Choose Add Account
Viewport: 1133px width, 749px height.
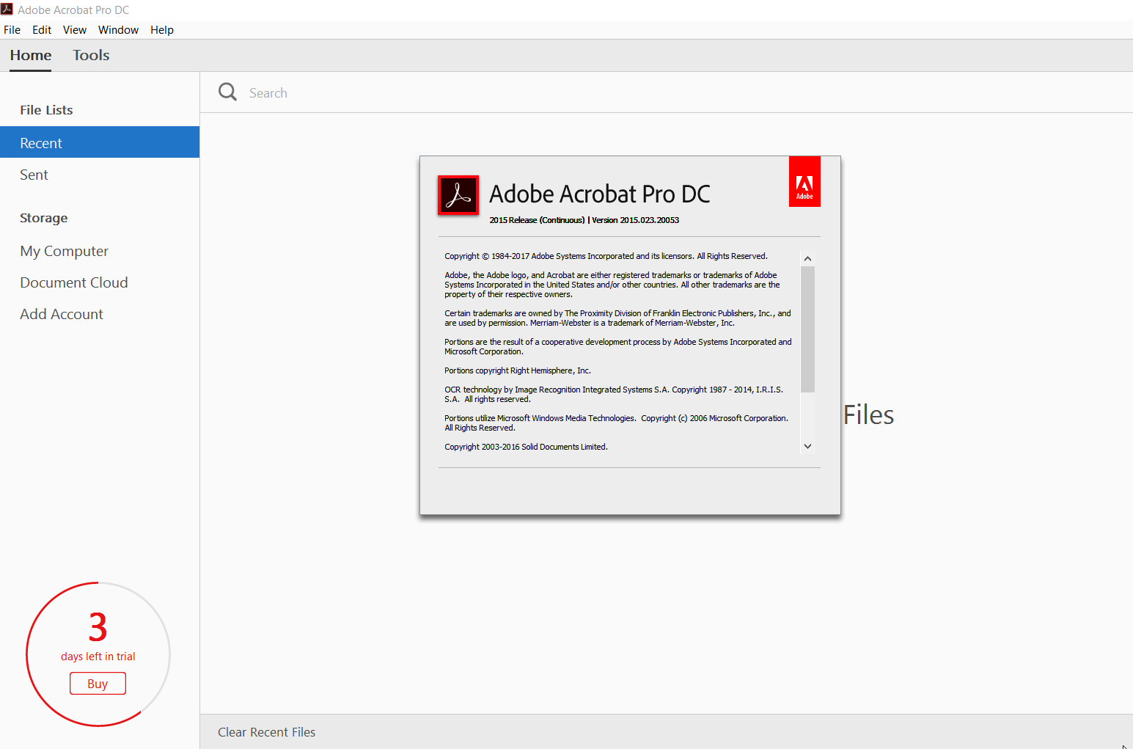pos(100,314)
